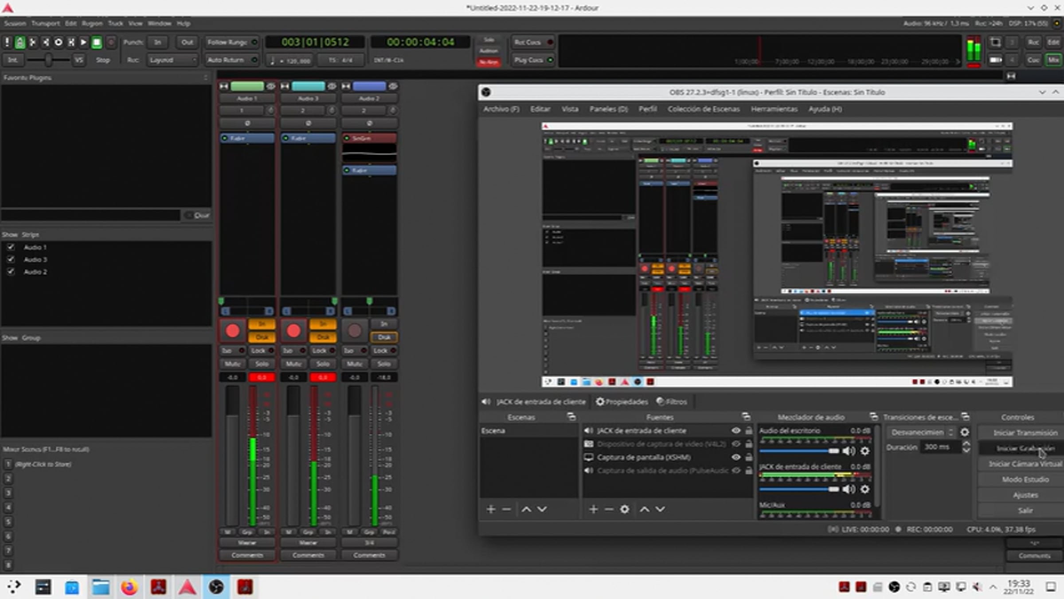Toggle the Audio 1 checkbox in Strips list
The width and height of the screenshot is (1064, 599).
[11, 247]
